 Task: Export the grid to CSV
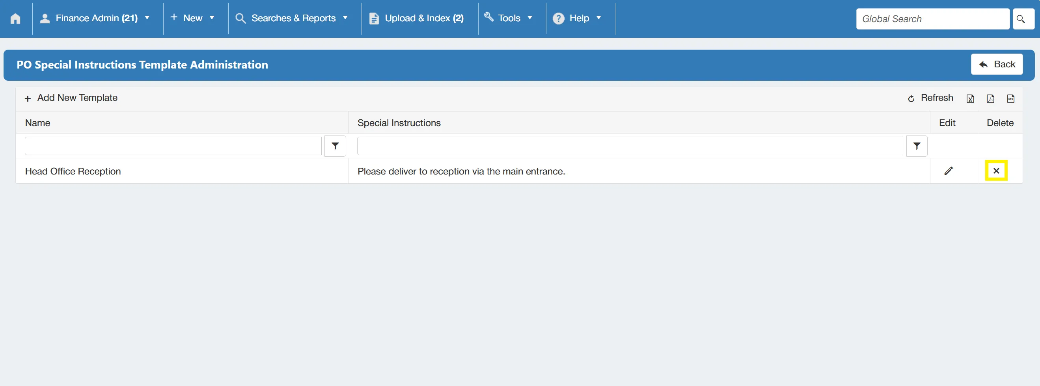[x=1010, y=98]
